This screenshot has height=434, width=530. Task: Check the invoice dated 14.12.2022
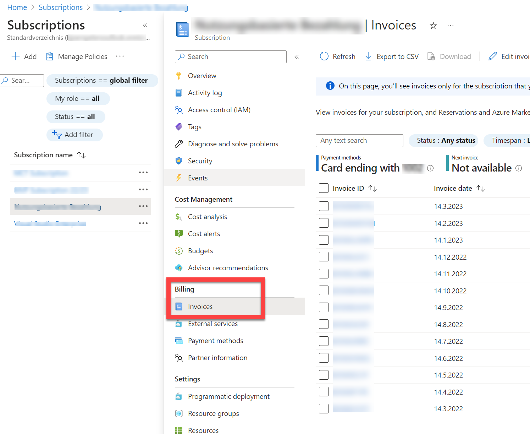324,257
